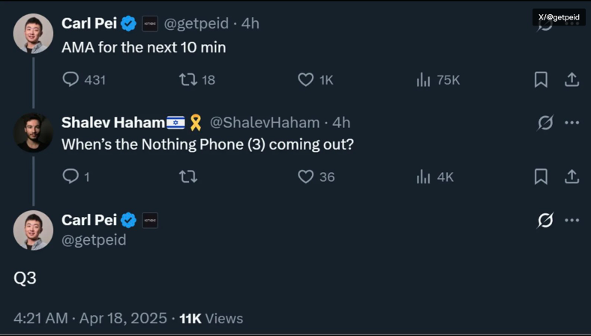This screenshot has width=591, height=336.
Task: Bookmark Shalev Haham's tweet
Action: pyautogui.click(x=541, y=177)
